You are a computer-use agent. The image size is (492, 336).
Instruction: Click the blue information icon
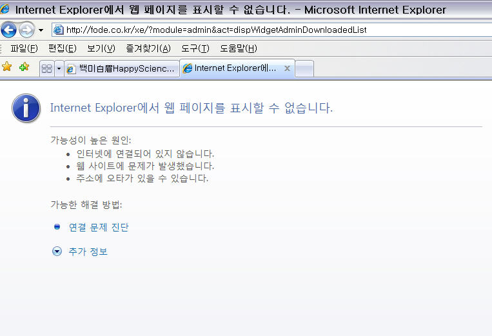click(x=26, y=108)
